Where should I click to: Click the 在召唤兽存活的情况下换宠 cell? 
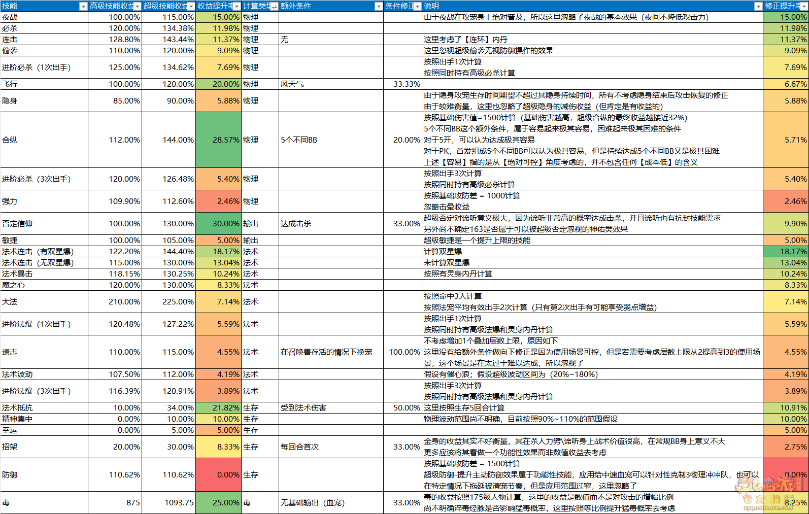coord(331,352)
